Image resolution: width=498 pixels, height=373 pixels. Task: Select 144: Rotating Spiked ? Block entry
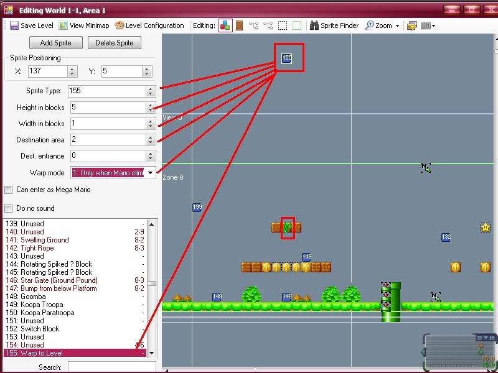(75, 264)
